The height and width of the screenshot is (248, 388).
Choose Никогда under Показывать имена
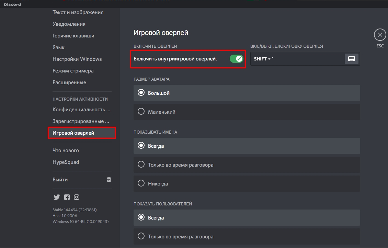click(x=247, y=183)
